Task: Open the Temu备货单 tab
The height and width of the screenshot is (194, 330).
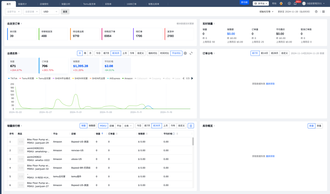Action: coord(89,4)
